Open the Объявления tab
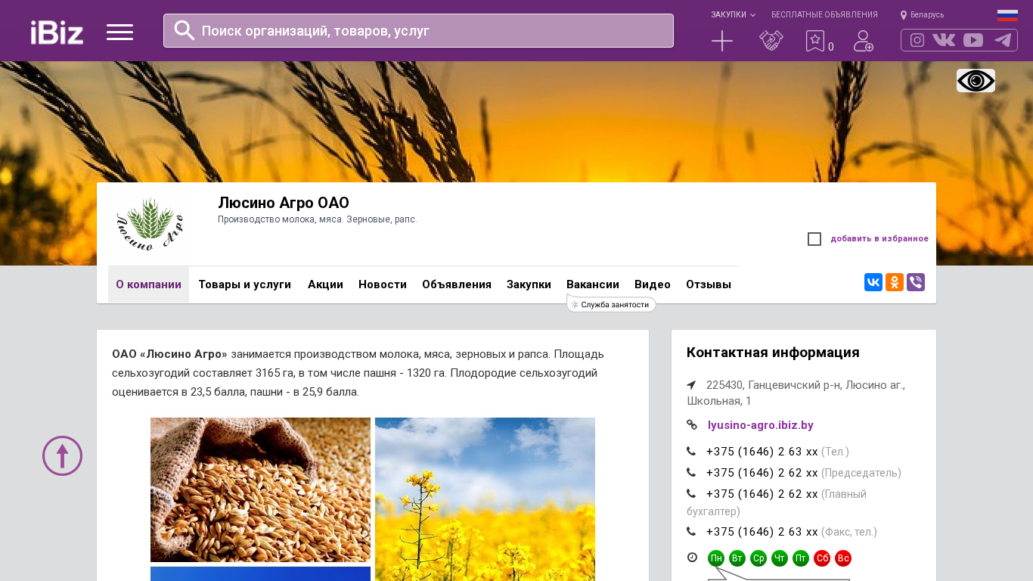This screenshot has height=581, width=1033. point(457,284)
